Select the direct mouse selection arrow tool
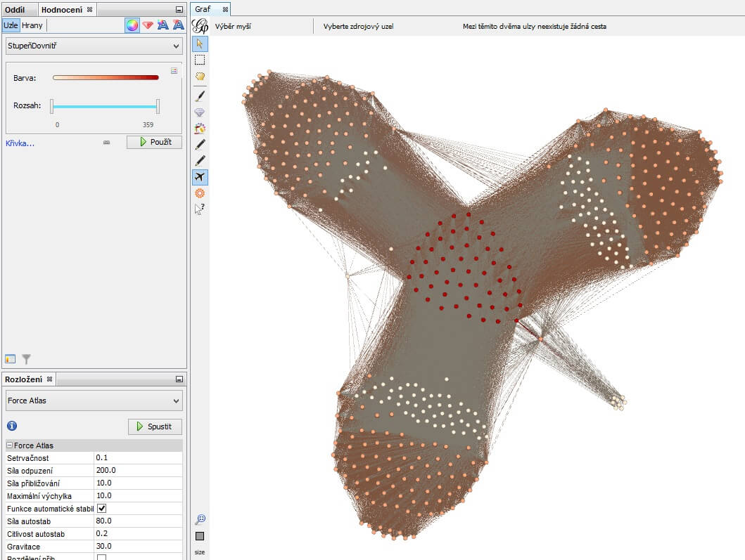The width and height of the screenshot is (745, 560). tap(200, 44)
